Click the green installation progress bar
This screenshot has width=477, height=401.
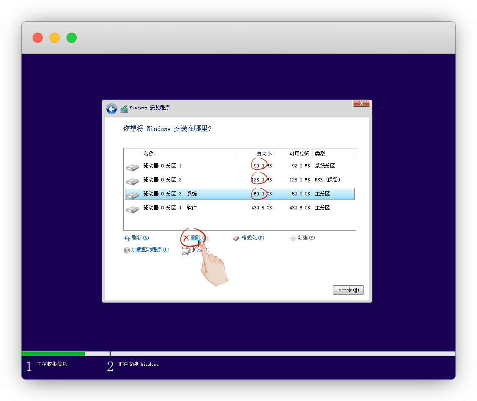pos(53,354)
